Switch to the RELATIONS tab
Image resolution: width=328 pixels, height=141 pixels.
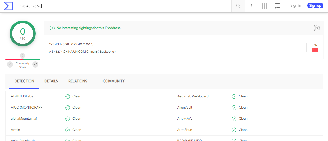pos(78,81)
